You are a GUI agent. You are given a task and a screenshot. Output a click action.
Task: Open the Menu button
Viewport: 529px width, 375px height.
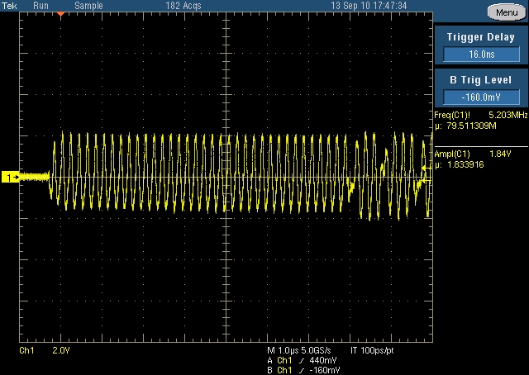[x=507, y=12]
